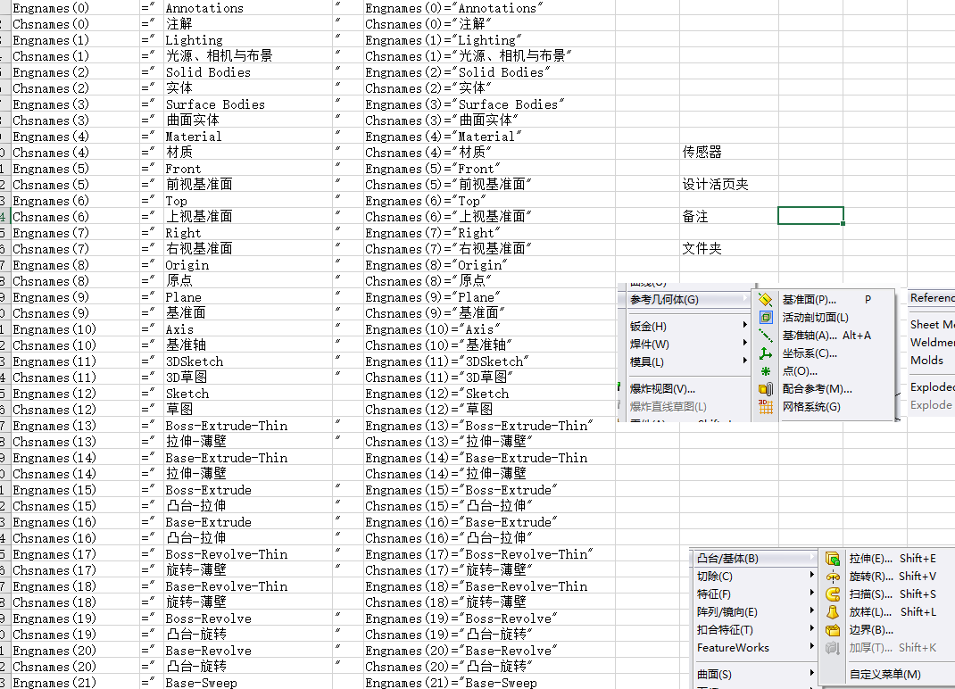Expand the 曲面(S) surface submenu
The width and height of the screenshot is (955, 689).
click(x=714, y=674)
